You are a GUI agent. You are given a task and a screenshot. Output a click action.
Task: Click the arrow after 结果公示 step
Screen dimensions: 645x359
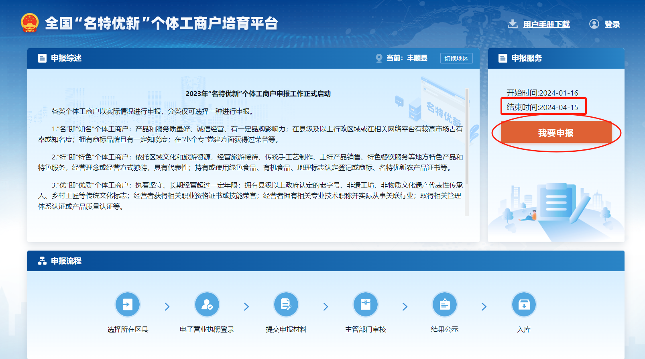tap(484, 307)
